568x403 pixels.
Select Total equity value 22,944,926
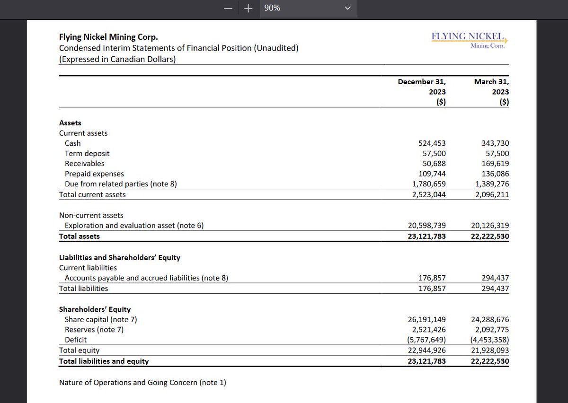point(427,350)
